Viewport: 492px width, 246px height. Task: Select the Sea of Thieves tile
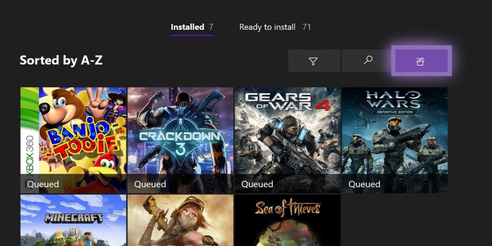click(287, 220)
